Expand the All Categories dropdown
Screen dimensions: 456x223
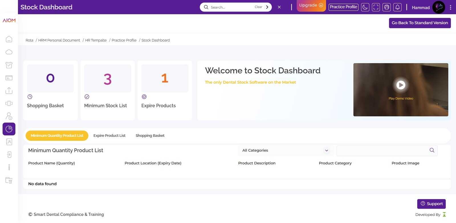[x=285, y=150]
